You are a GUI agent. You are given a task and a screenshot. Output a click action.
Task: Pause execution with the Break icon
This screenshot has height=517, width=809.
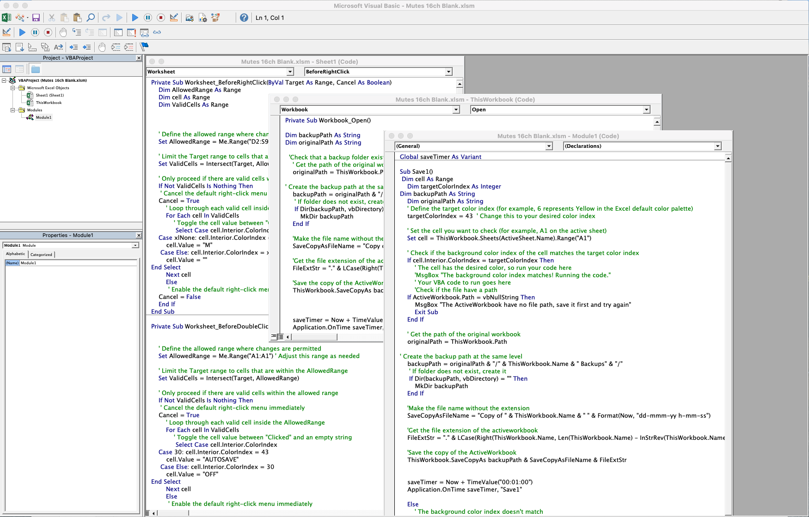pyautogui.click(x=147, y=18)
